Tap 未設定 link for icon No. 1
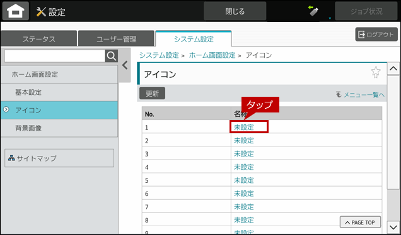Image resolution: width=401 pixels, height=235 pixels. pyautogui.click(x=244, y=127)
